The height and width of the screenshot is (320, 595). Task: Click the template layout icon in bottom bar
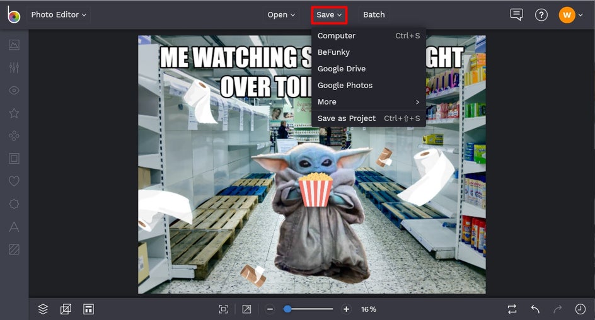point(88,309)
